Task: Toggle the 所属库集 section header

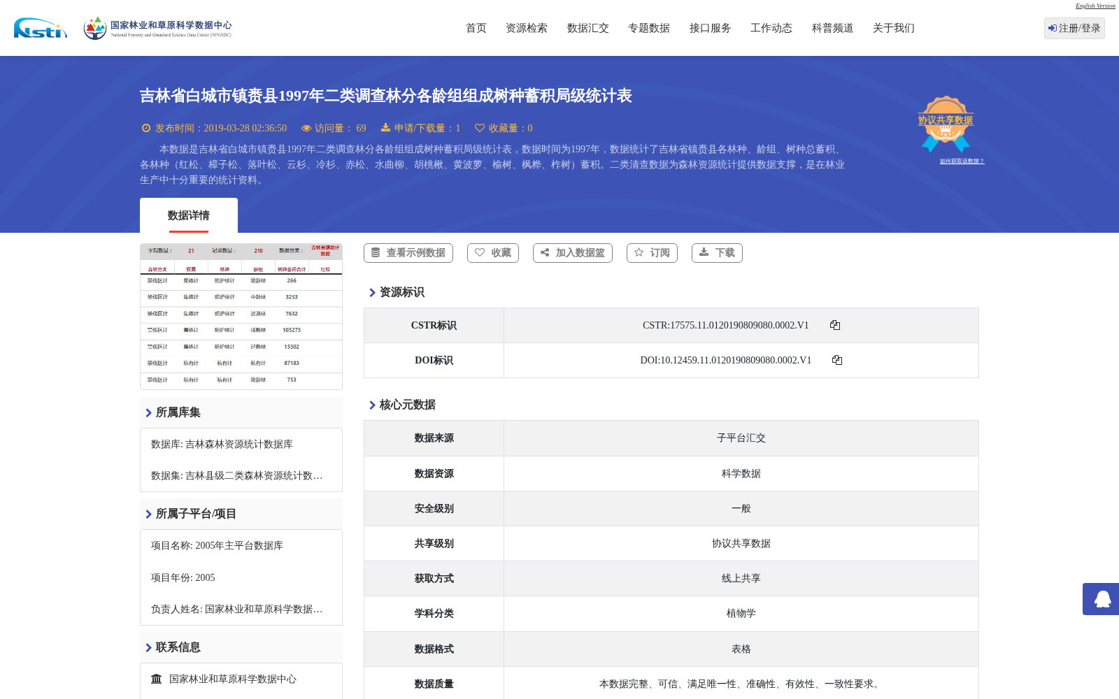Action: click(241, 412)
